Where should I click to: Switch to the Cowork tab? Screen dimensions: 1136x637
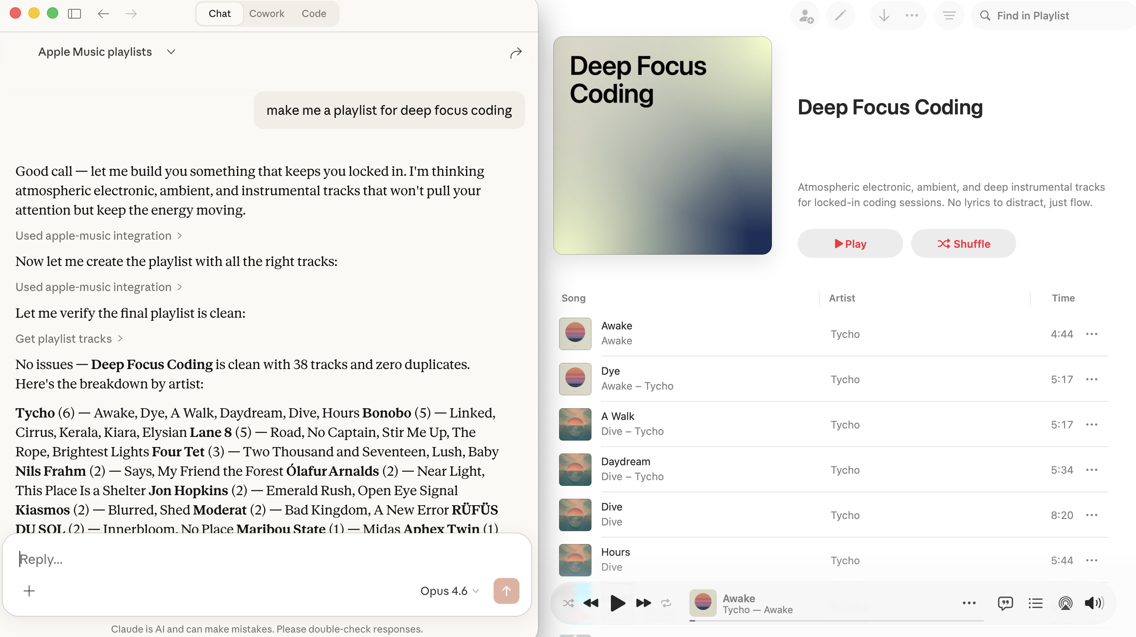pos(267,14)
